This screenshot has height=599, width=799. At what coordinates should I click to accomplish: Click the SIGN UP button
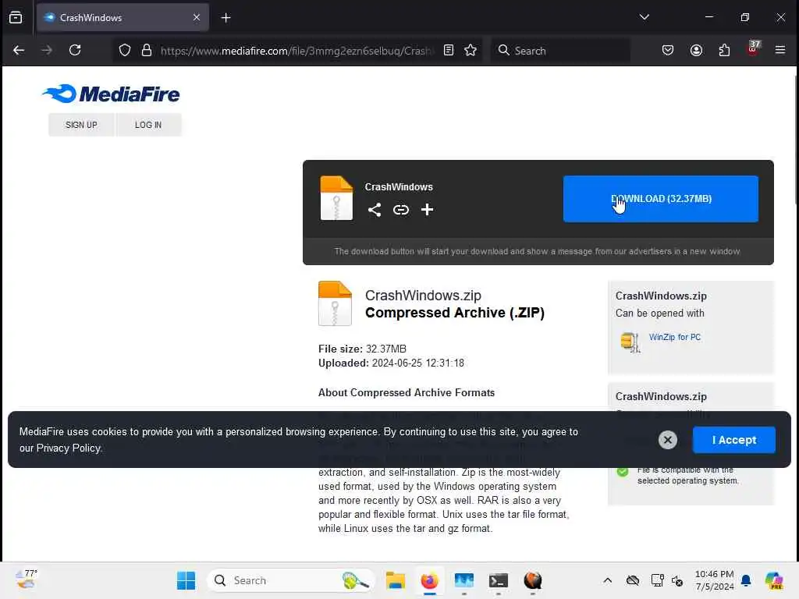tap(81, 125)
